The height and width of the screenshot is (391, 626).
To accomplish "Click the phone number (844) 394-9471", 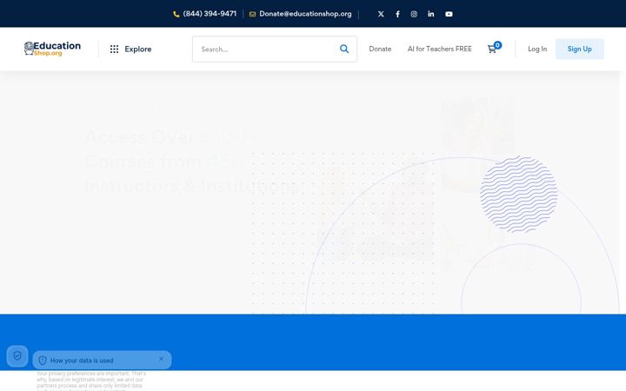I will click(210, 14).
